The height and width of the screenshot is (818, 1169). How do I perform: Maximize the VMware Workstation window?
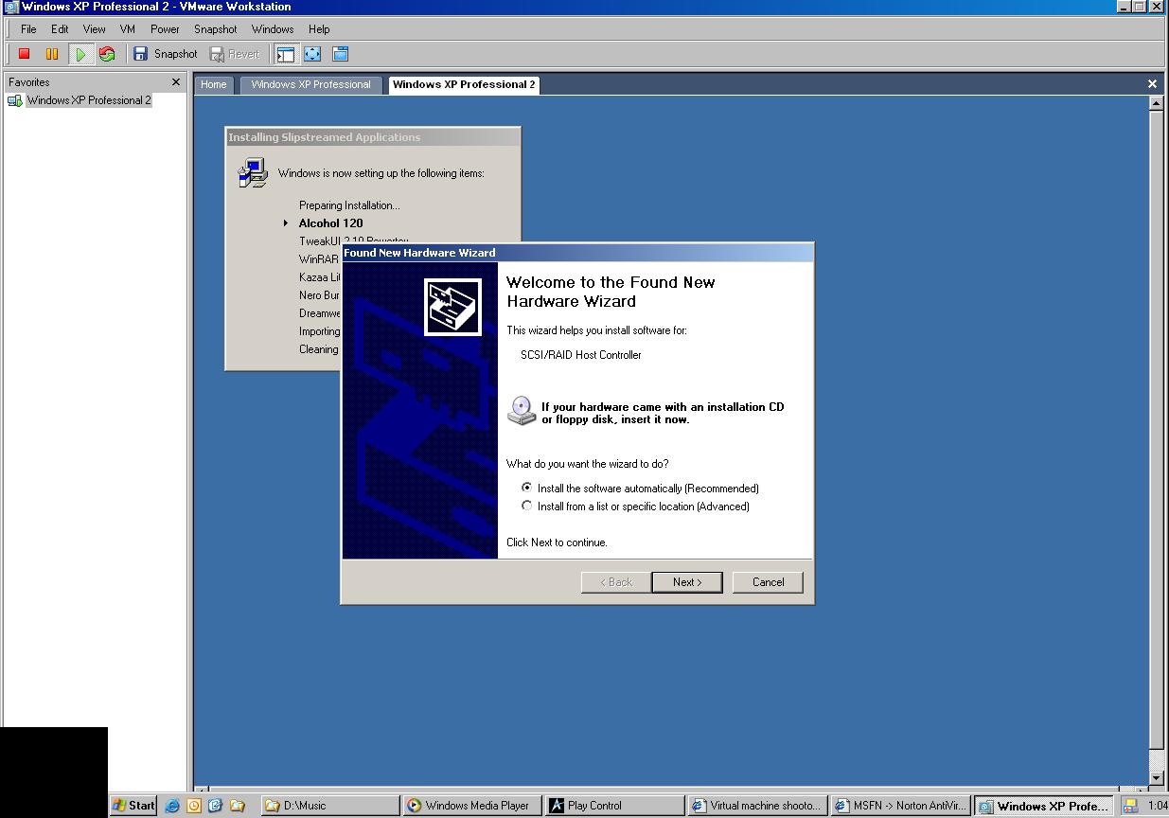click(1141, 7)
